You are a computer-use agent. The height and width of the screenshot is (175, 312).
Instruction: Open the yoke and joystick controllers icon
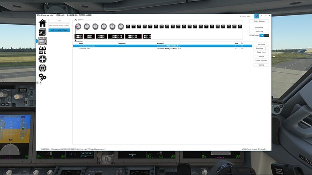click(43, 50)
